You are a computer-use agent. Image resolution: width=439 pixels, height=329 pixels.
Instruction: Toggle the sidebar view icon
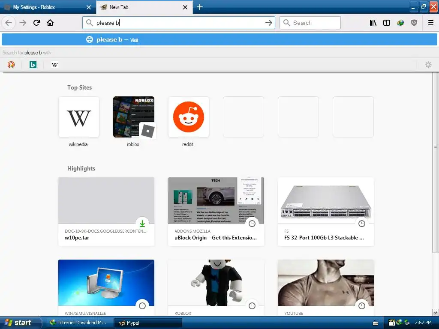click(x=387, y=23)
